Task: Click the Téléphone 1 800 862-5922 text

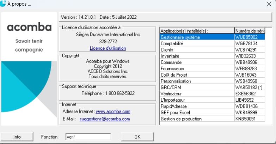Action: (108, 93)
